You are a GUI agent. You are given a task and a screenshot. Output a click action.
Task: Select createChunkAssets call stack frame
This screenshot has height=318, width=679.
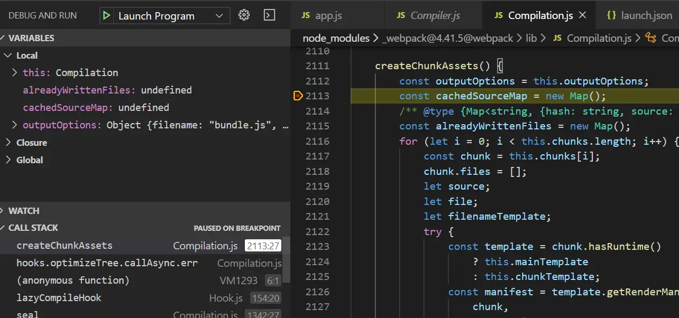(141, 246)
